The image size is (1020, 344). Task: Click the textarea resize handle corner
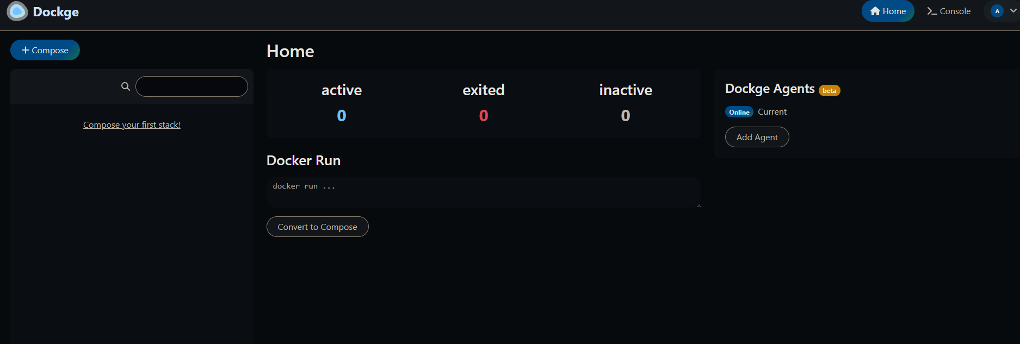(x=698, y=205)
